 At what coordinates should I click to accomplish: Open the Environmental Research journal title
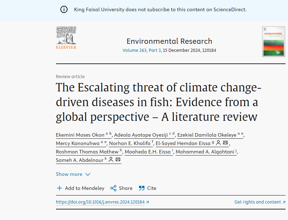coord(169,41)
